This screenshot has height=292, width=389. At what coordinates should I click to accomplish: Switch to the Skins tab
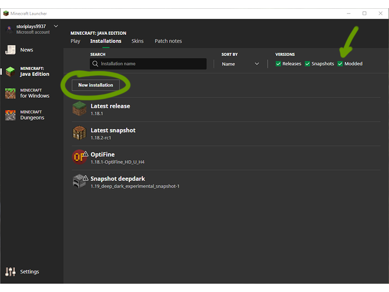point(138,41)
